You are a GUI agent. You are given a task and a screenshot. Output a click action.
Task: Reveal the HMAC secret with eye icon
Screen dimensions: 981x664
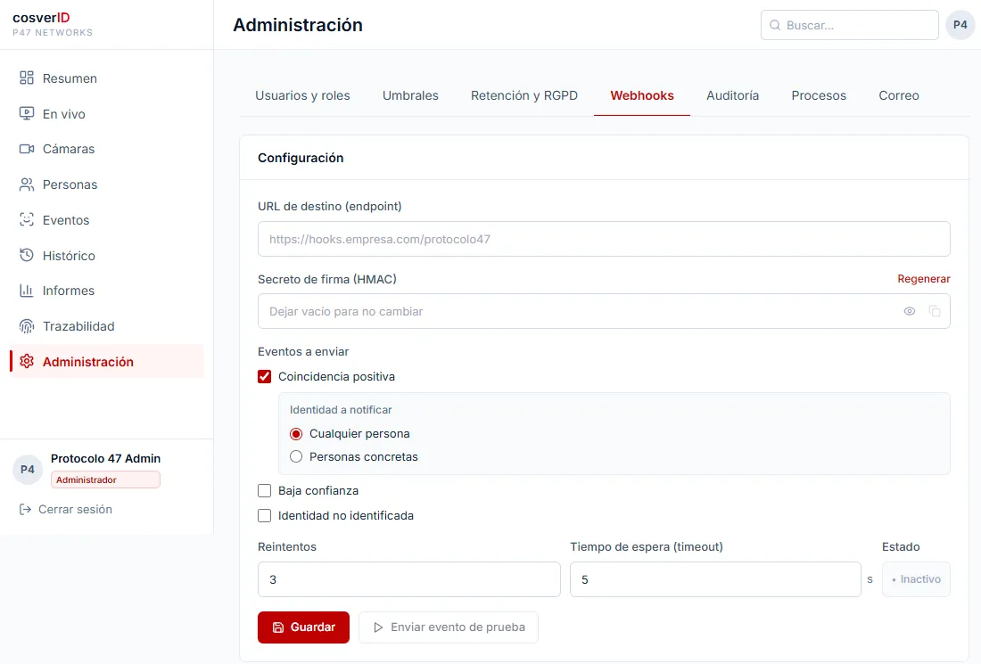point(909,311)
